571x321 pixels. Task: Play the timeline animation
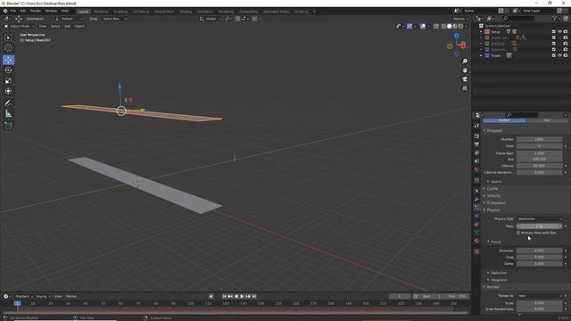click(242, 296)
